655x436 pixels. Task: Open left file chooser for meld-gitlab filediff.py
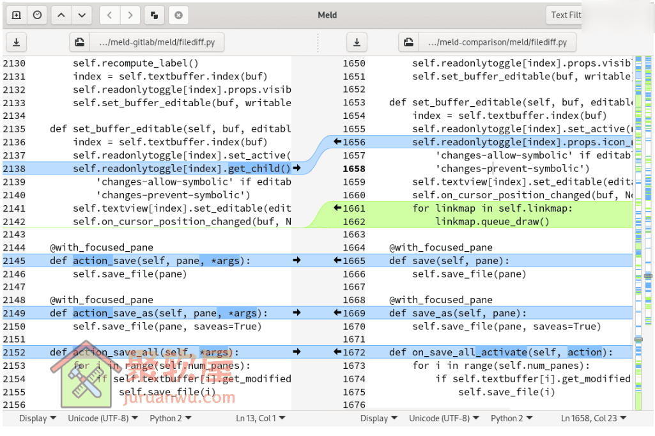(x=146, y=43)
